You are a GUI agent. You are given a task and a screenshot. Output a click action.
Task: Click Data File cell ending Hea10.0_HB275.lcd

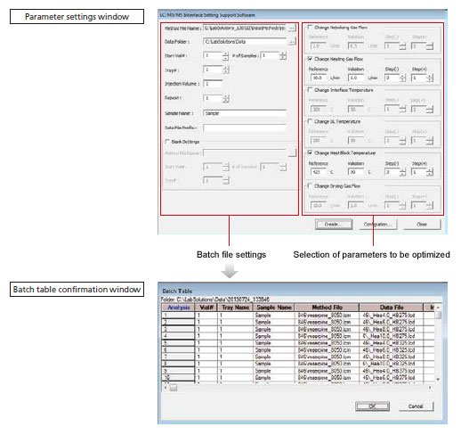392,336
